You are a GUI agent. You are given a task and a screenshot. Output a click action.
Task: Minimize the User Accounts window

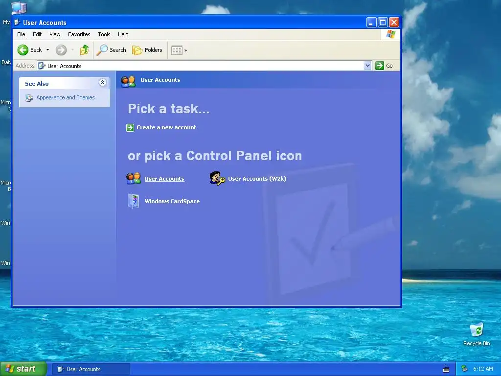point(371,23)
